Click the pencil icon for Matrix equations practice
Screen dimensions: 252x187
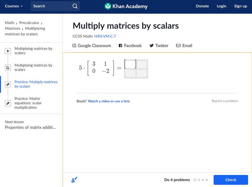pos(8,103)
